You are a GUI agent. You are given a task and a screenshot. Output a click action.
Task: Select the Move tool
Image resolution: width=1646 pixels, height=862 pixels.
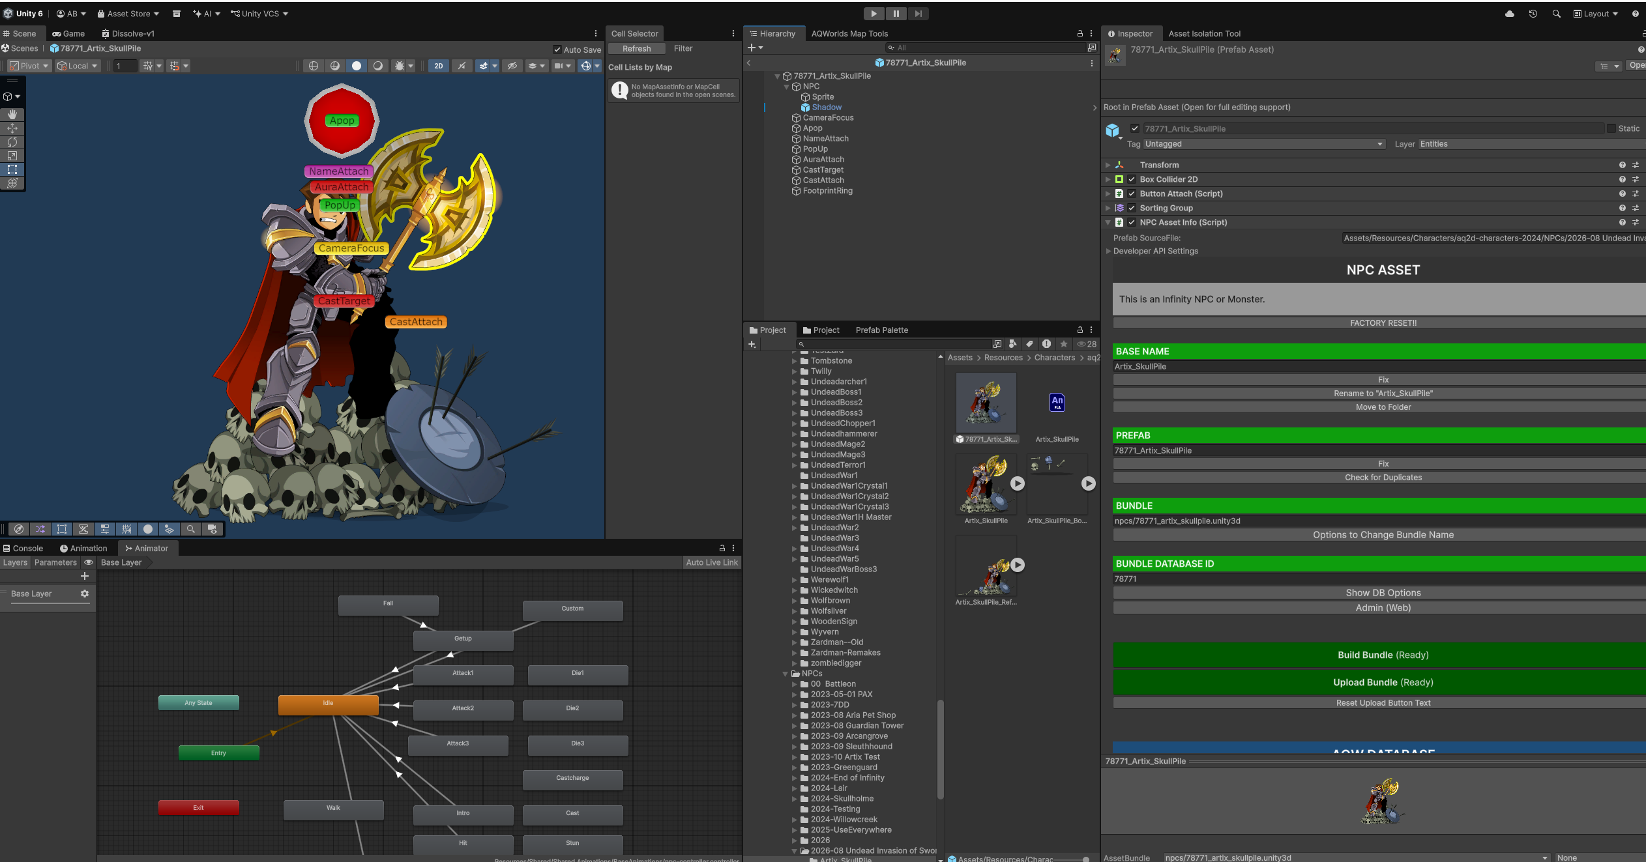pyautogui.click(x=12, y=128)
